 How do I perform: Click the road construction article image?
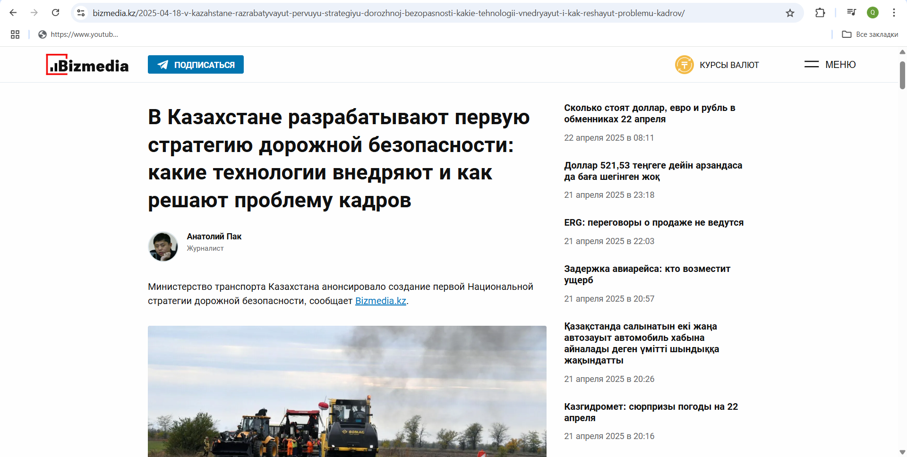[x=347, y=391]
